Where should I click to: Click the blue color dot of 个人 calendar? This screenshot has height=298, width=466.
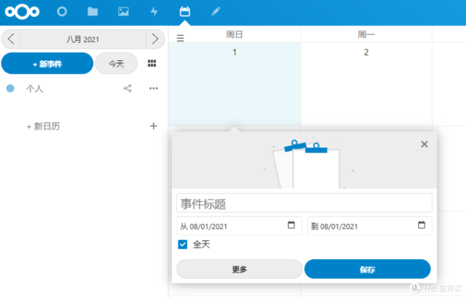[9, 88]
